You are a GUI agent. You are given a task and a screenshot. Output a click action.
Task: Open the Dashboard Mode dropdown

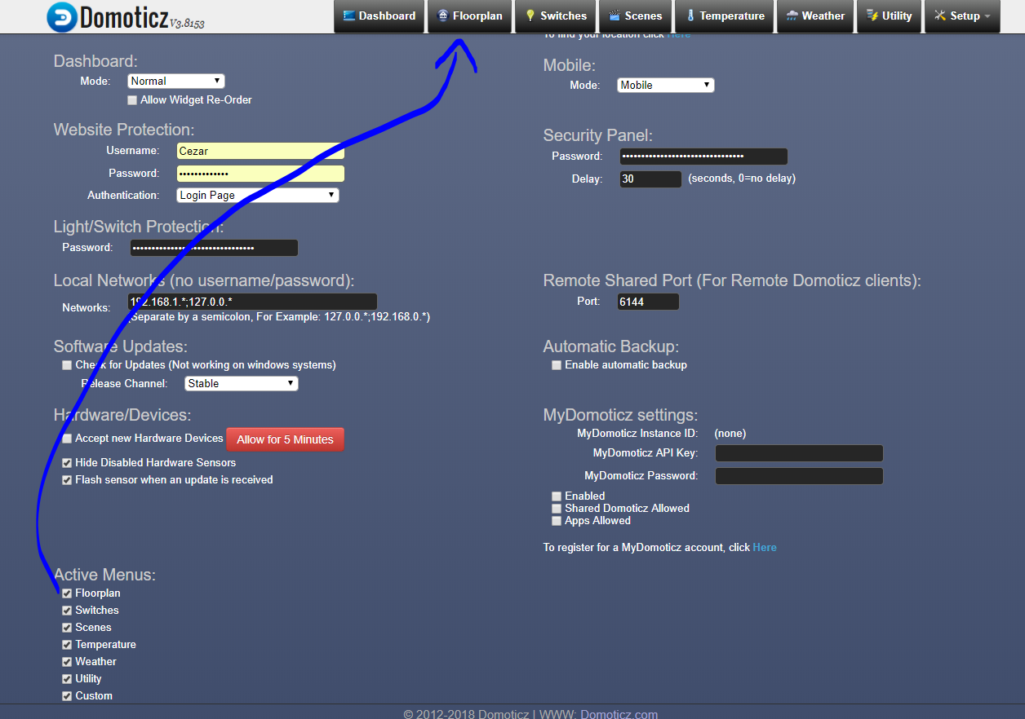tap(176, 81)
